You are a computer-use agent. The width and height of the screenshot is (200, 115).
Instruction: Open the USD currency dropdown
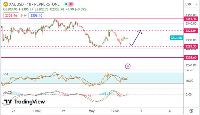191,4
